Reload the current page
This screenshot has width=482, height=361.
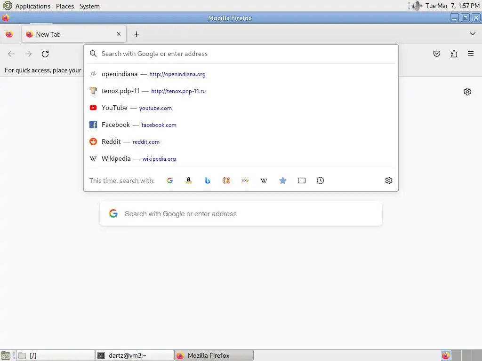[45, 54]
